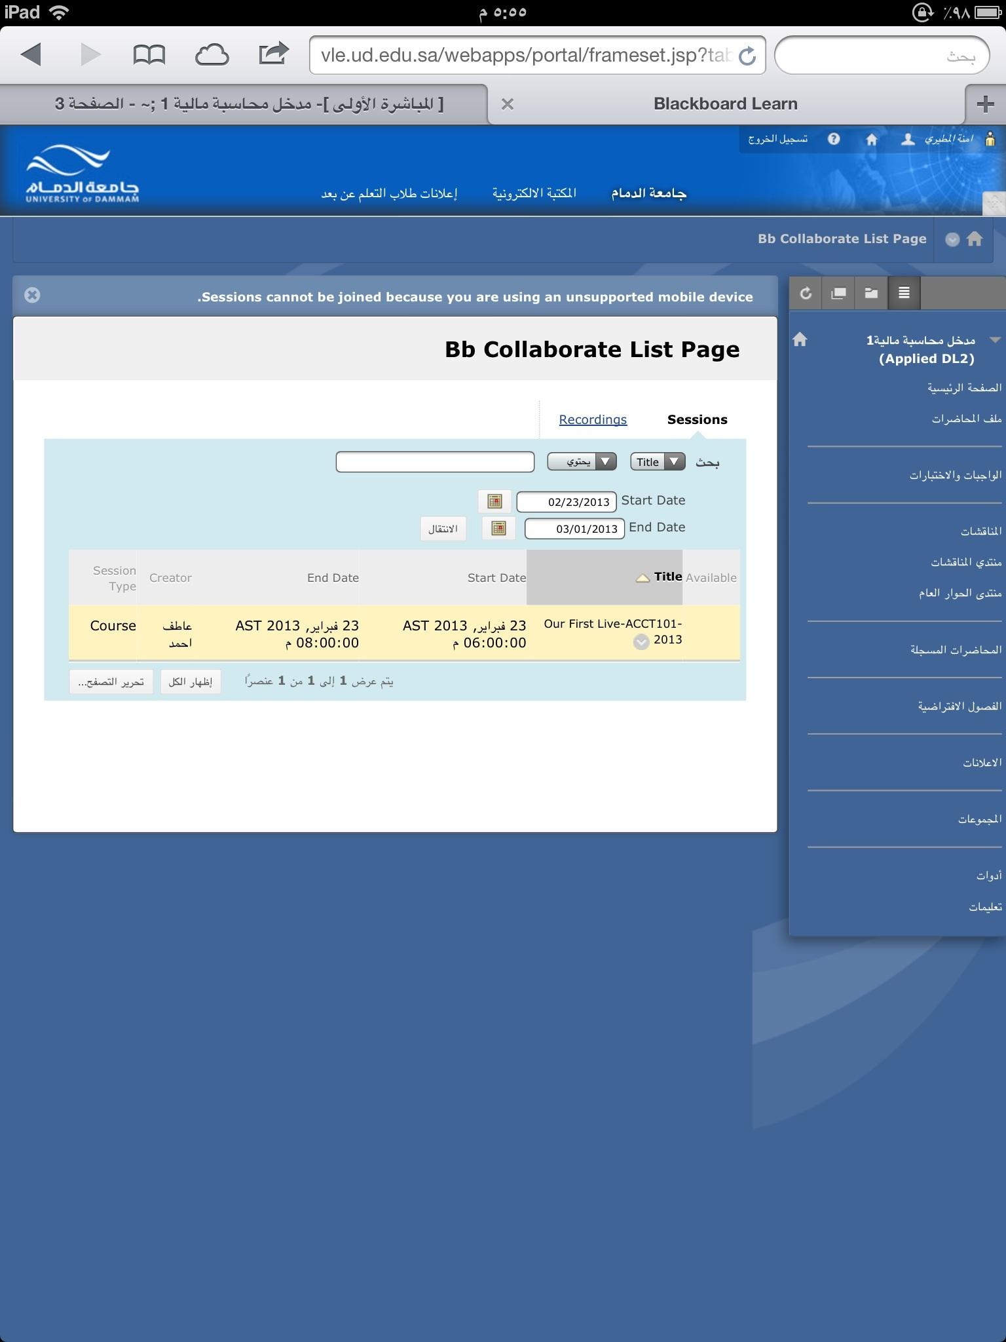The height and width of the screenshot is (1342, 1006).
Task: Open the End Date calendar picker icon
Action: click(498, 528)
